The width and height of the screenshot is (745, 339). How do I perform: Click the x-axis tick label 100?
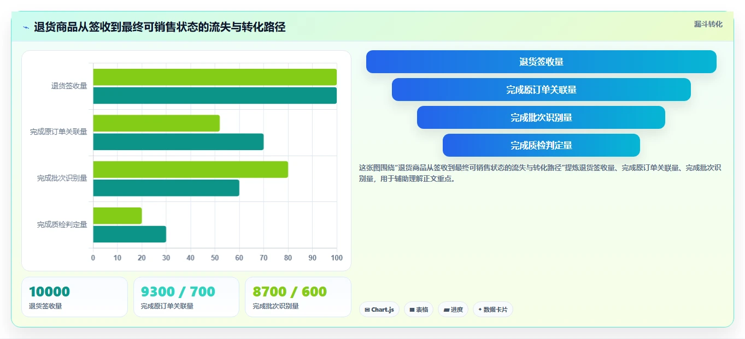[x=337, y=258]
